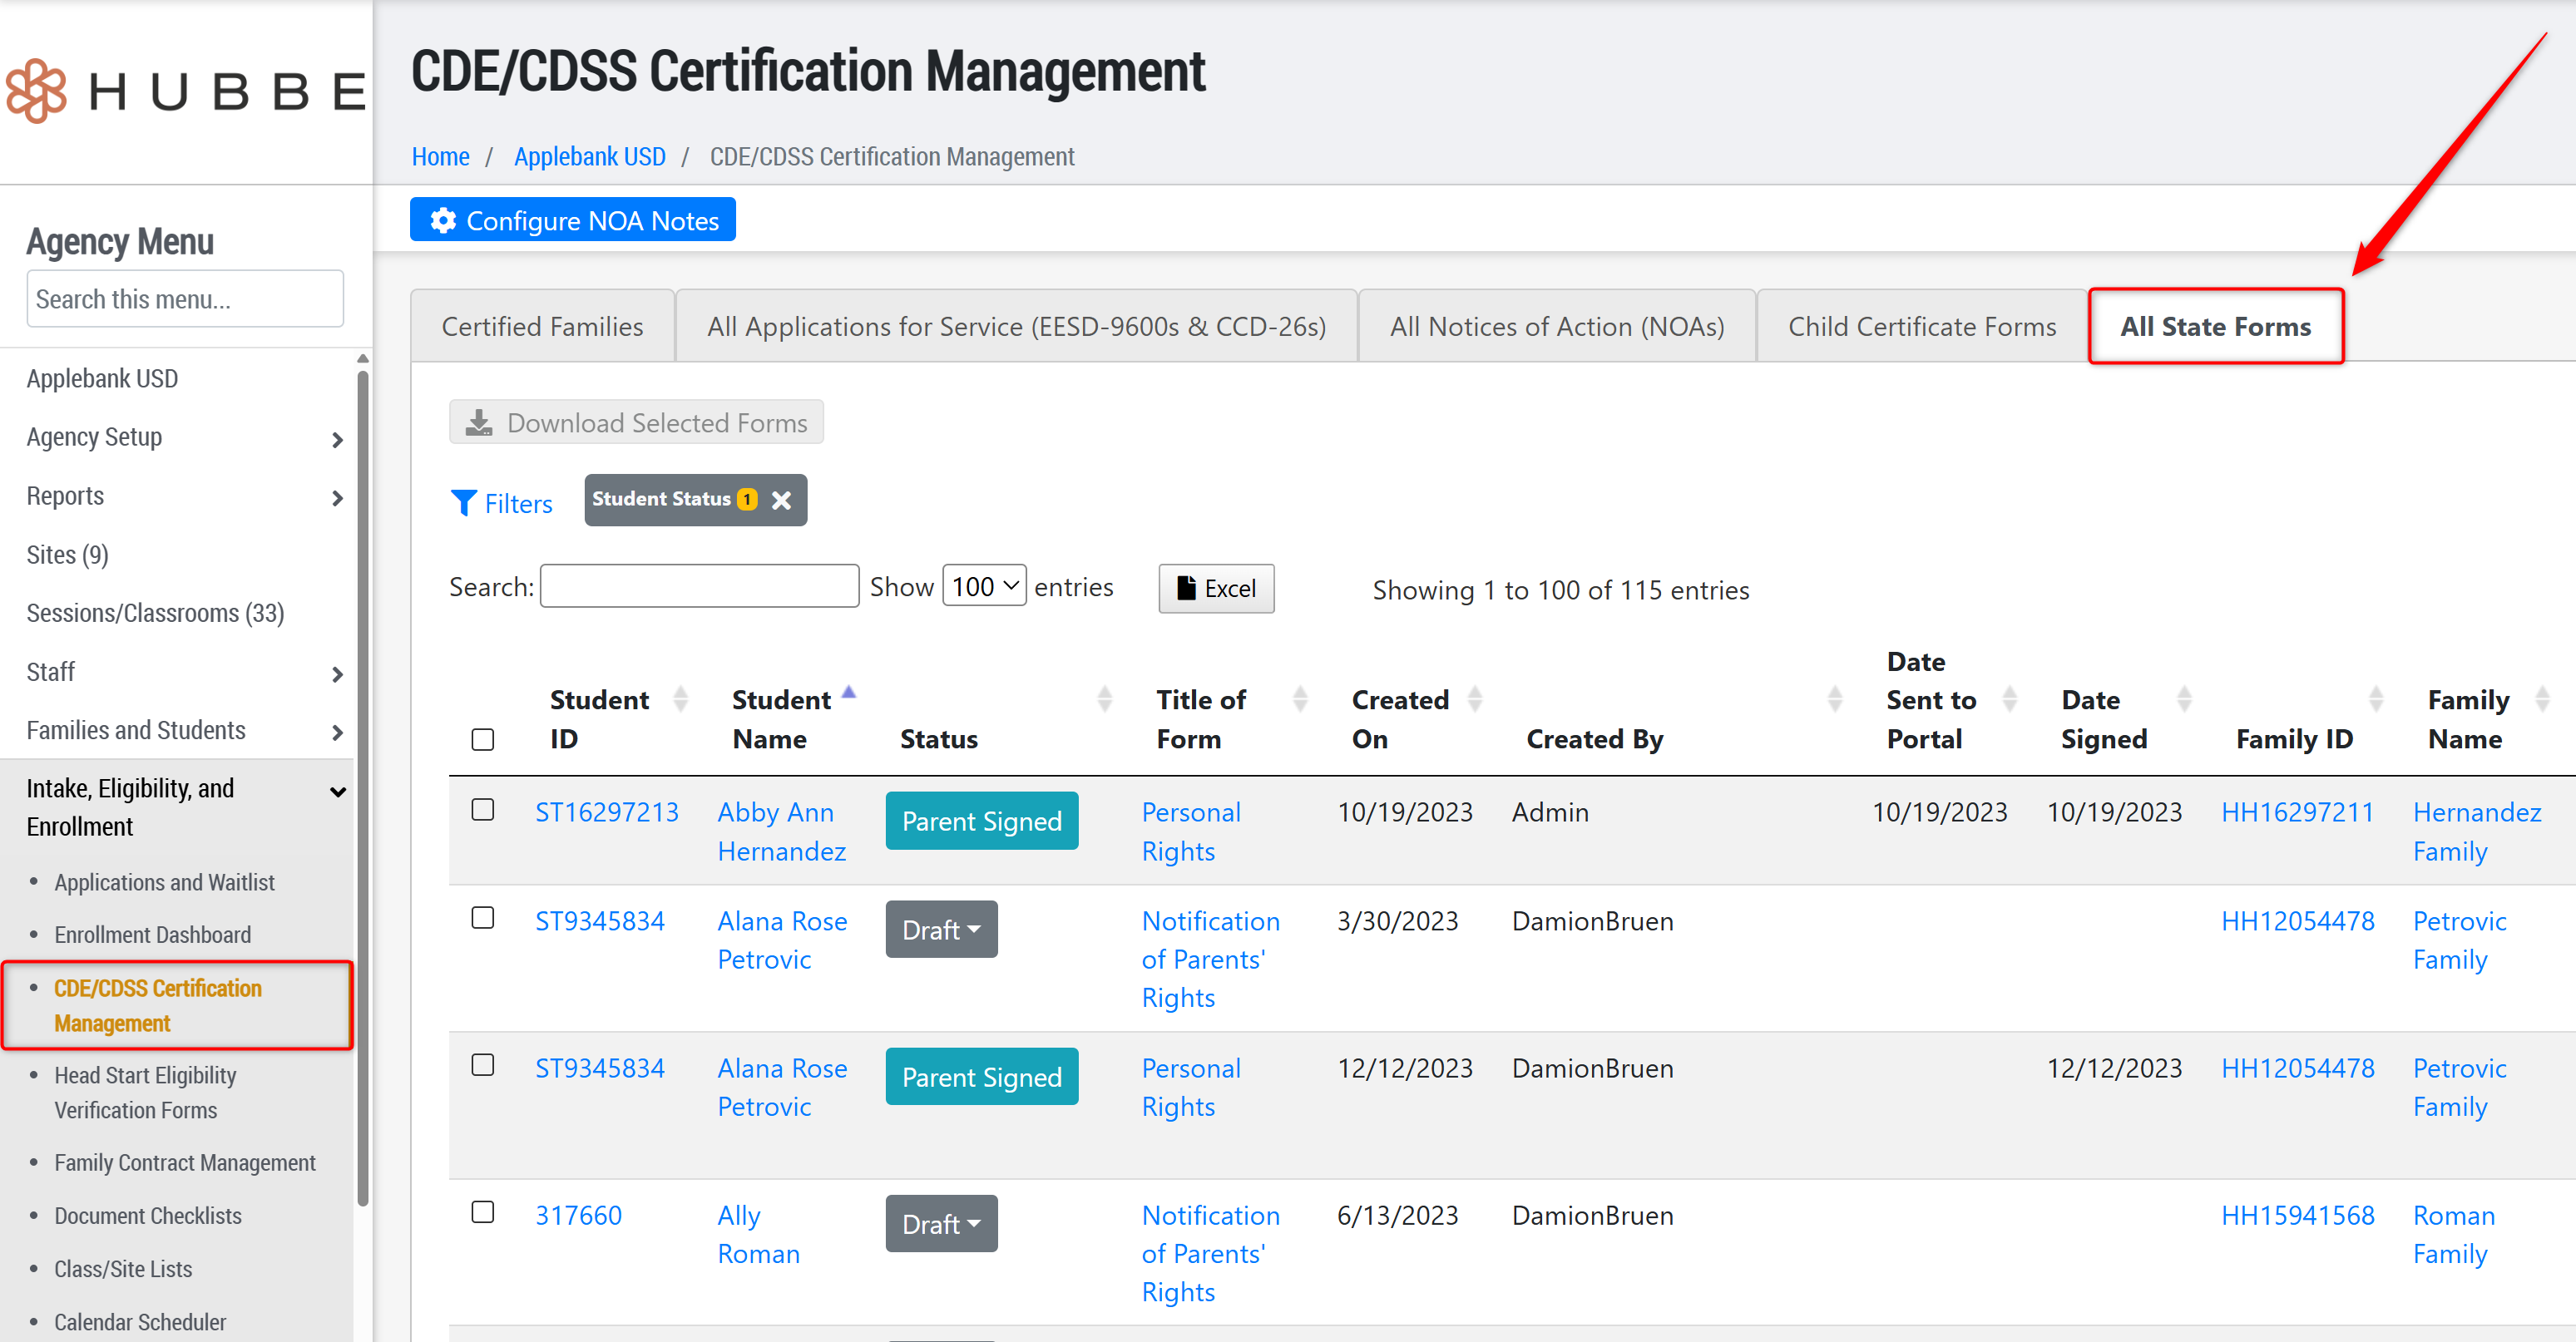Click the gear icon in Configure NOA Notes
The image size is (2576, 1342).
coord(443,220)
